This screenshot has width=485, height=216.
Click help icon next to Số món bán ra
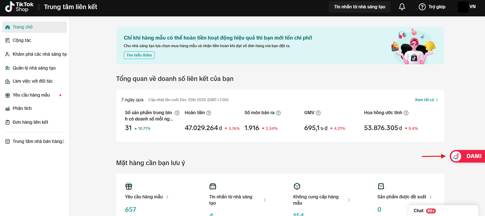point(278,113)
